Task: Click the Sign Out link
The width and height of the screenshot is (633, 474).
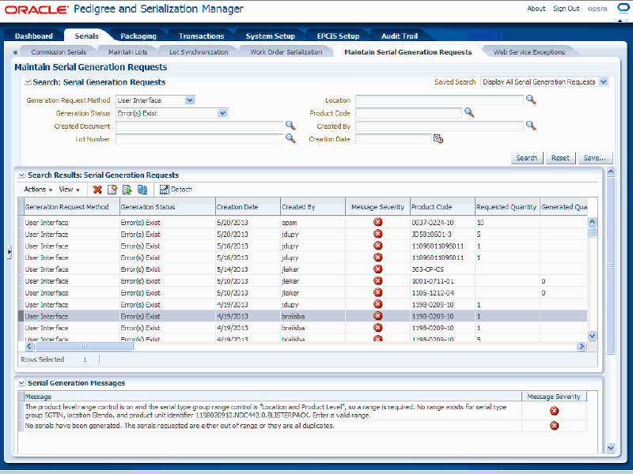Action: pos(566,9)
